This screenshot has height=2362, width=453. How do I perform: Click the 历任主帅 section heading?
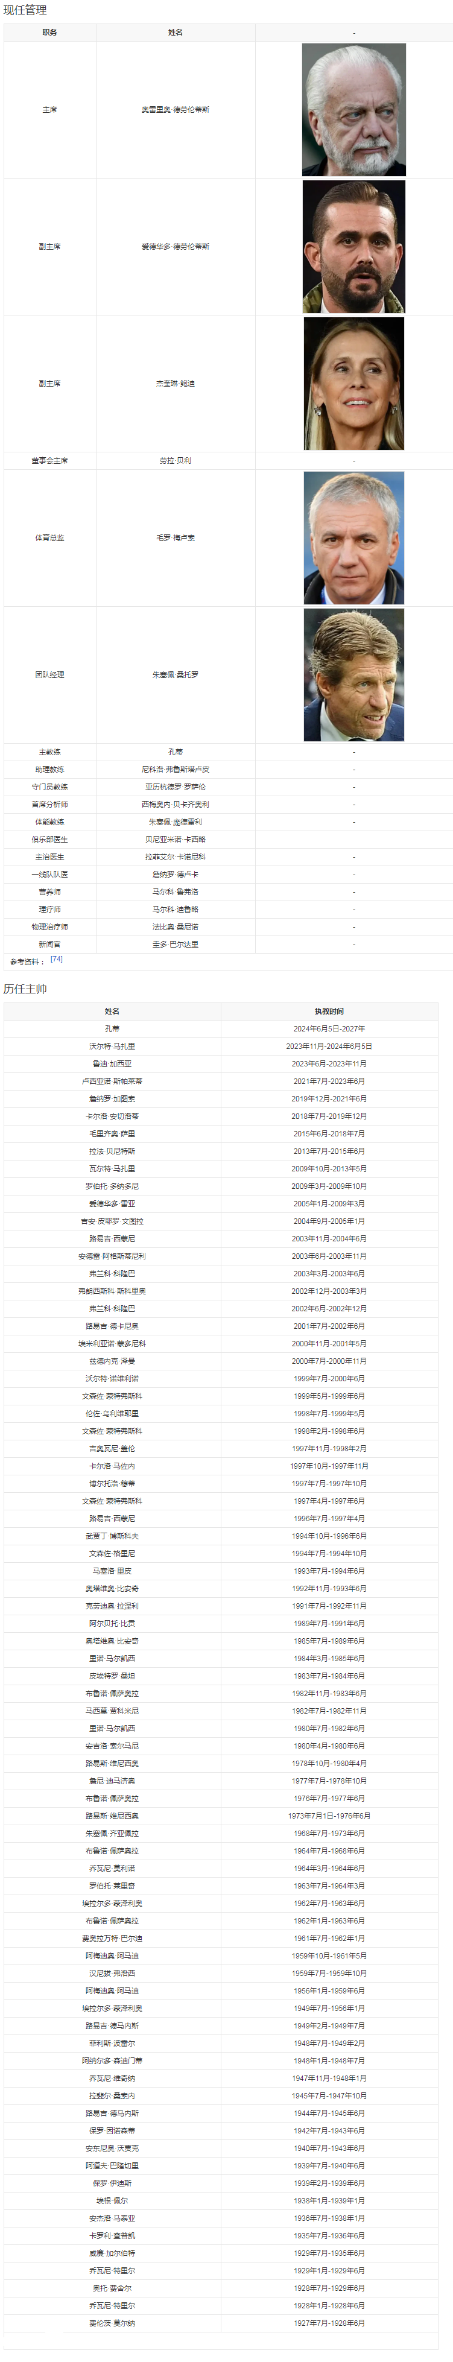(x=25, y=989)
